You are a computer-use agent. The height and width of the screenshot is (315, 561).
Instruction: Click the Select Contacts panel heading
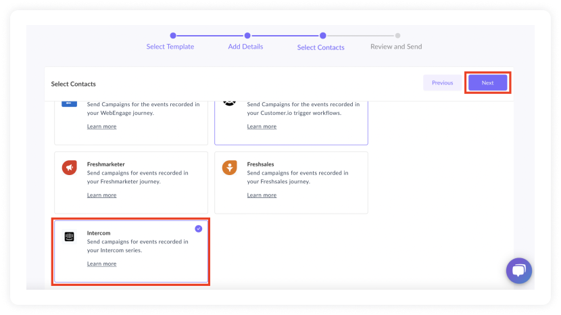74,84
